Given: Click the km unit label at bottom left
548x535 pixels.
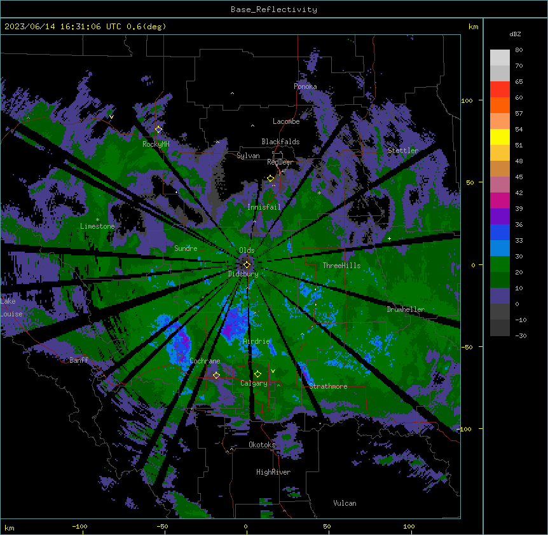Looking at the screenshot, I should click(x=9, y=527).
